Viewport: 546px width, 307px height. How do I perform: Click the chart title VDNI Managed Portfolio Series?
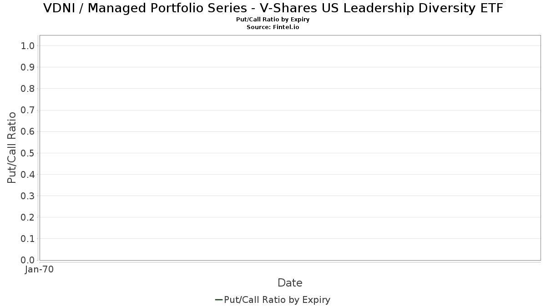(x=273, y=8)
